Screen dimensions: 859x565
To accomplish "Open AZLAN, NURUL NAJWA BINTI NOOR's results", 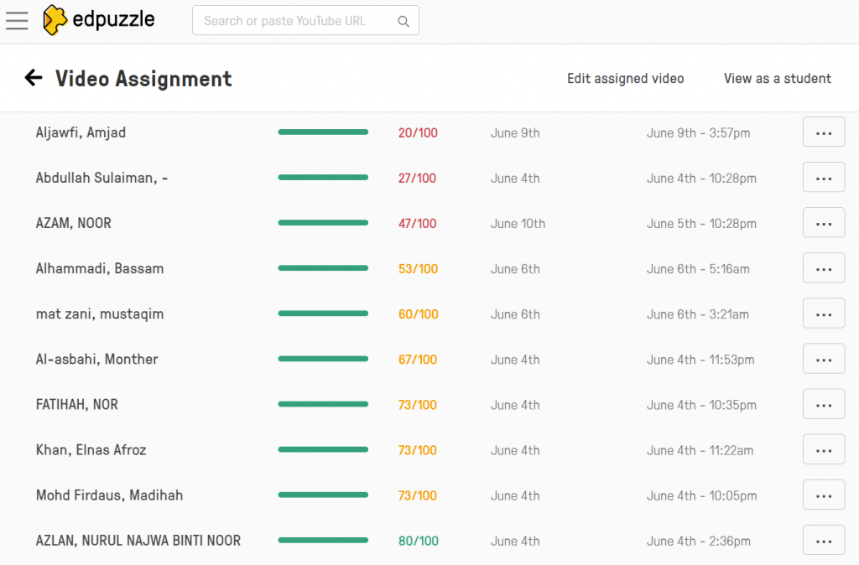I will click(x=138, y=541).
